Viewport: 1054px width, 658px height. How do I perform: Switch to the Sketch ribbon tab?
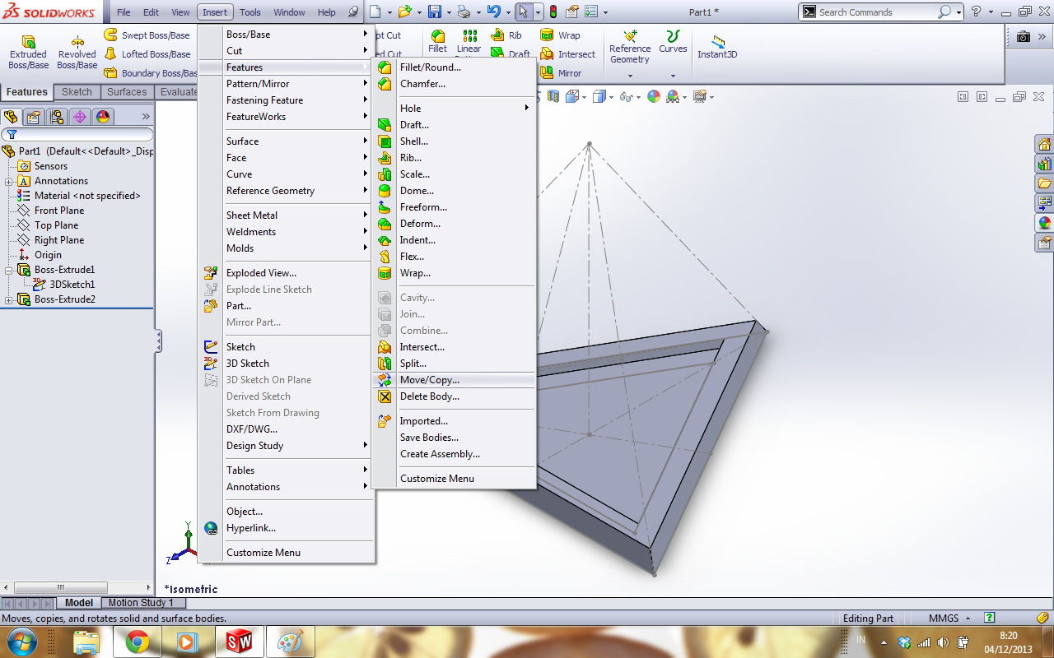click(x=77, y=92)
